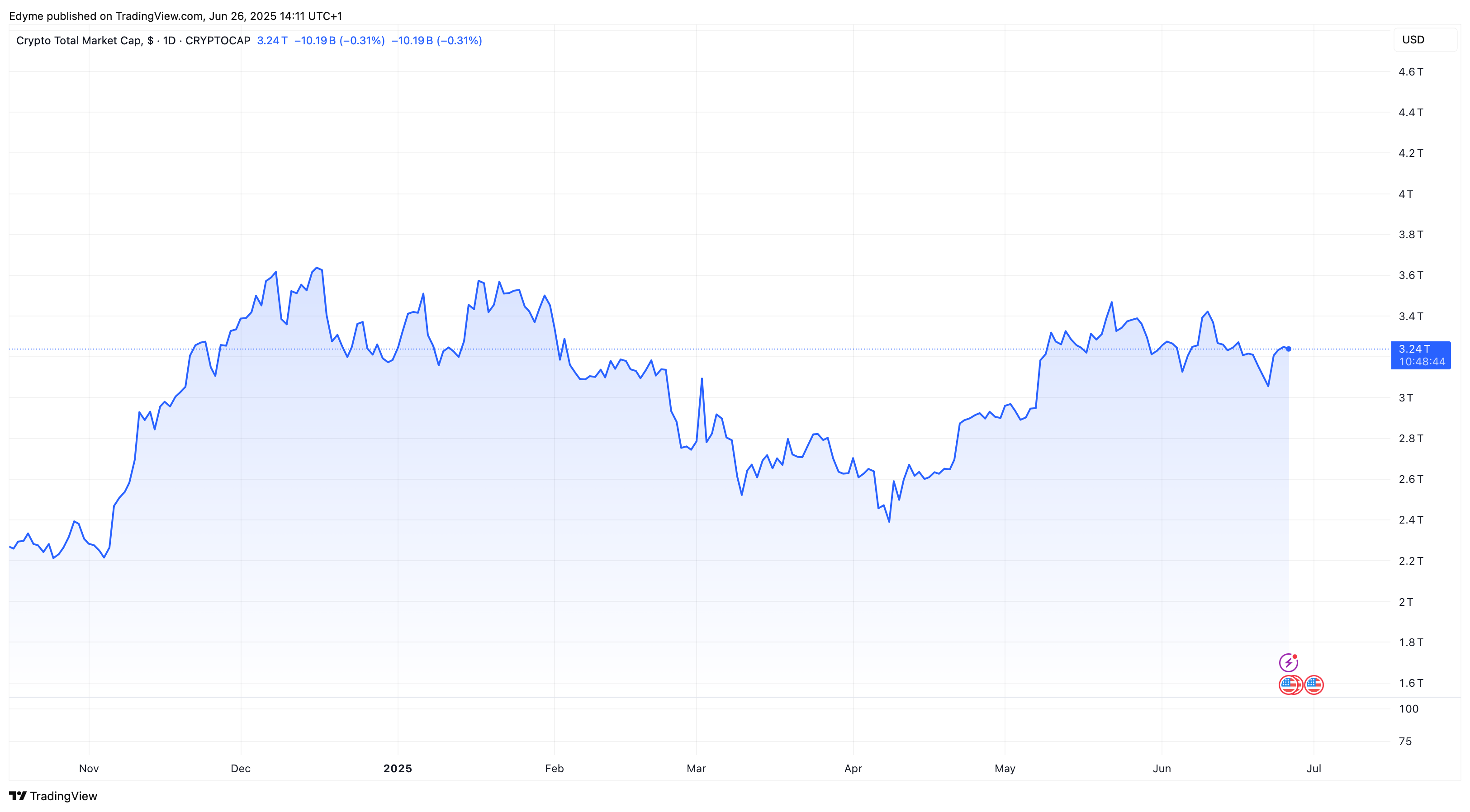Open the USD currency selector

1425,40
